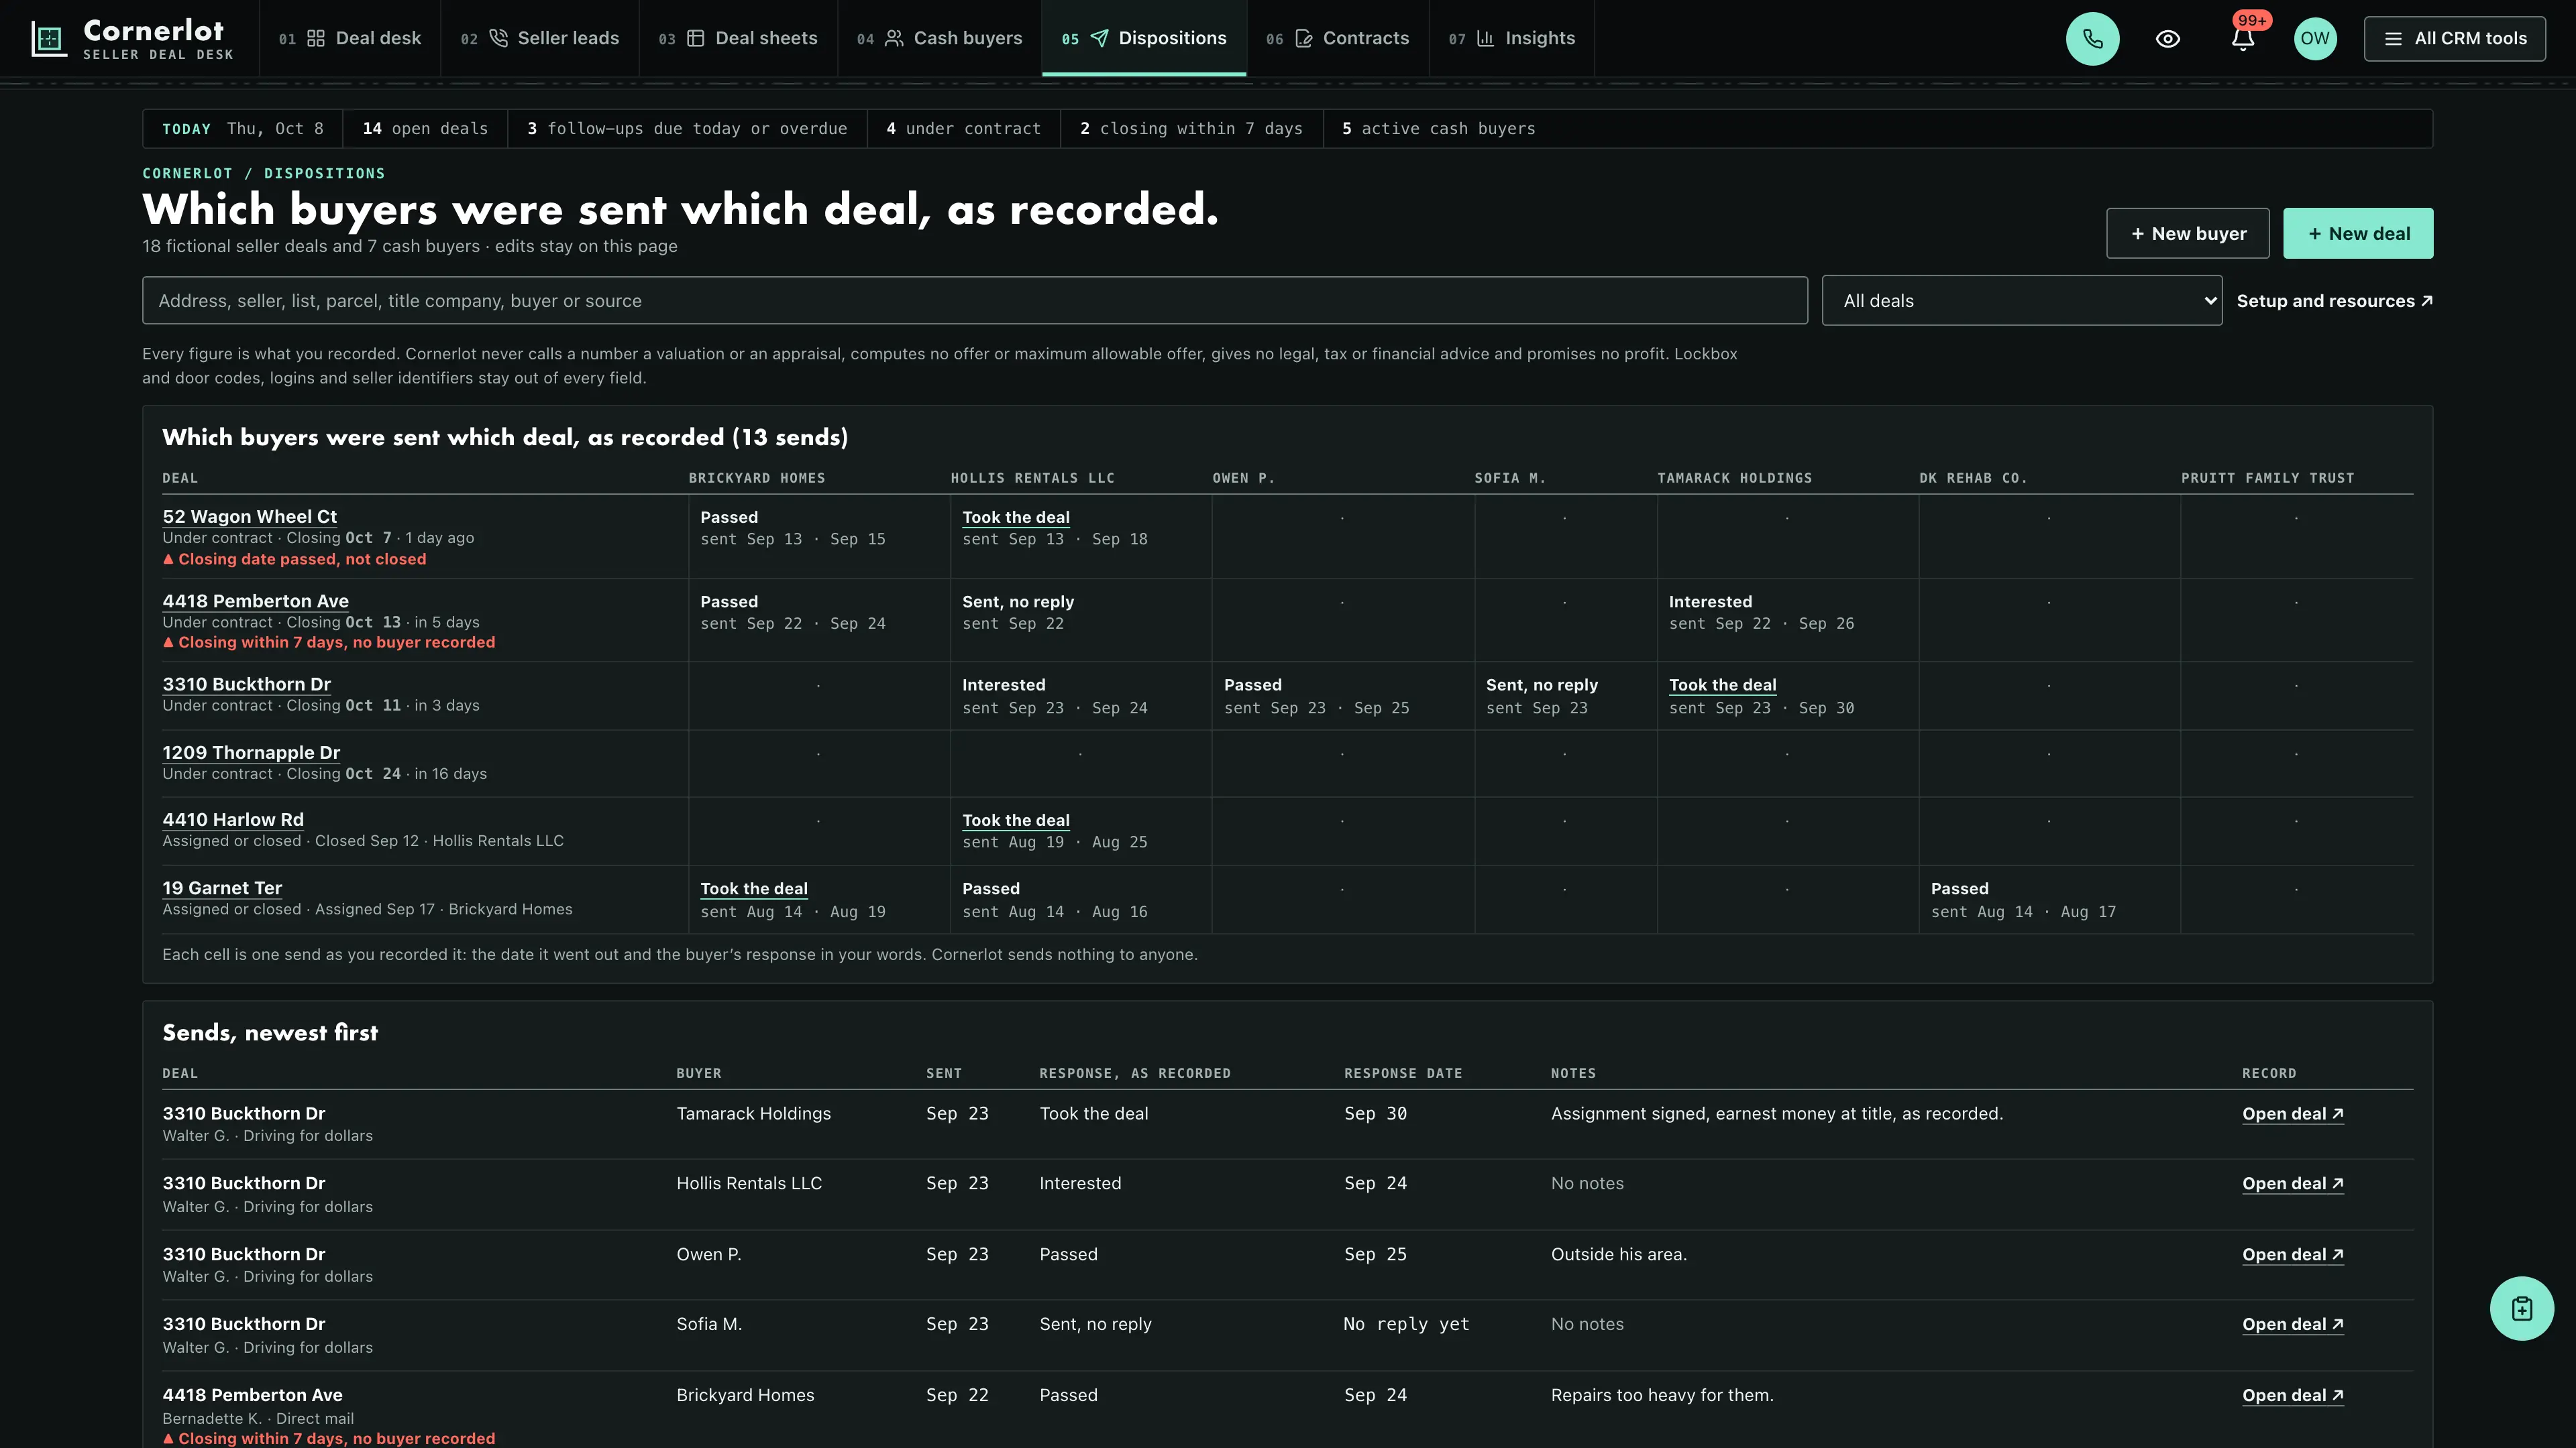
Task: Open the Setup and resources link
Action: pyautogui.click(x=2334, y=301)
